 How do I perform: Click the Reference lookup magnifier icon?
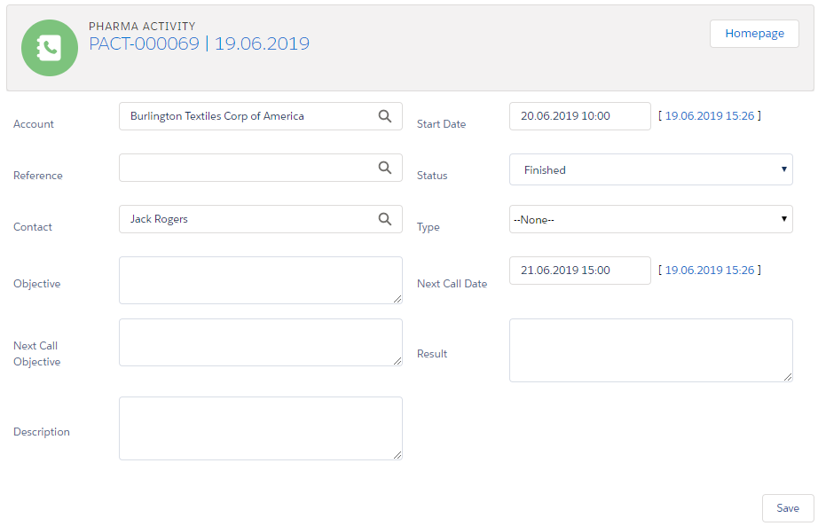point(385,168)
